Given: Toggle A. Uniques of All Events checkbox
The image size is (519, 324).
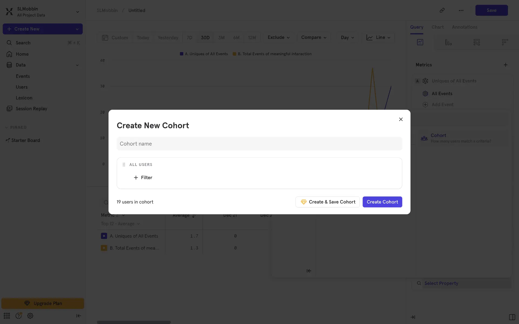Looking at the screenshot, I should coord(104,236).
